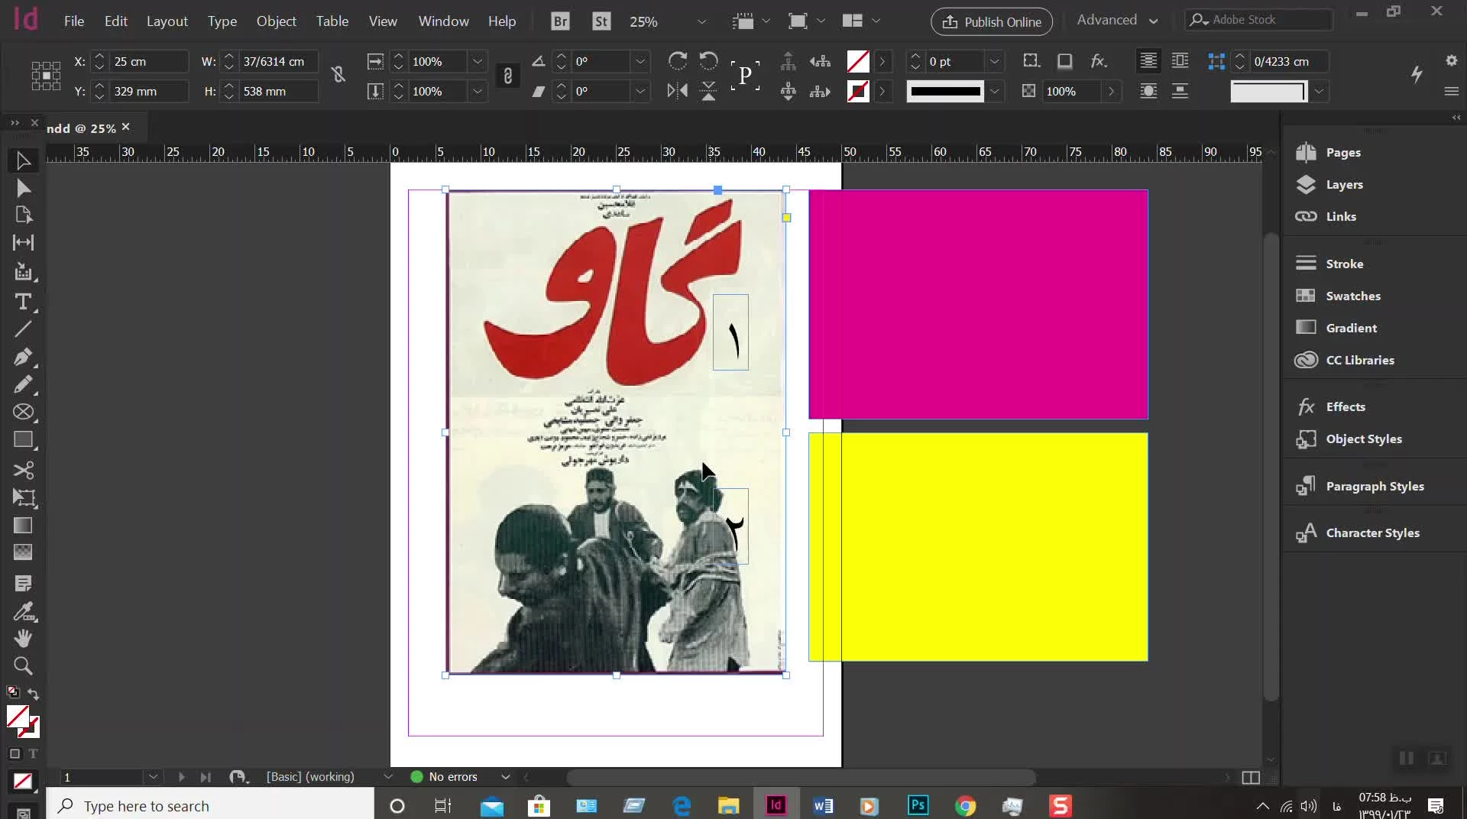Select the Eyedropper tool

point(23,611)
